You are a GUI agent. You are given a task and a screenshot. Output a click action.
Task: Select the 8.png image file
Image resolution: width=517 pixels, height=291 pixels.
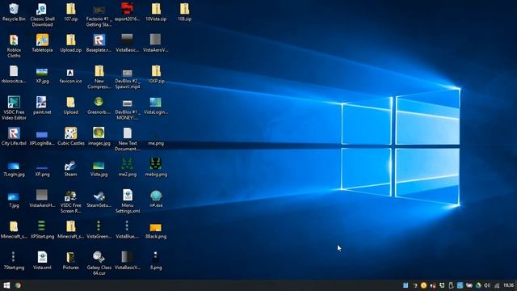(x=156, y=260)
